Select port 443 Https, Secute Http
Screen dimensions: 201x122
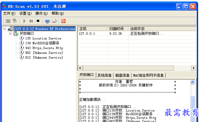tap(44, 48)
